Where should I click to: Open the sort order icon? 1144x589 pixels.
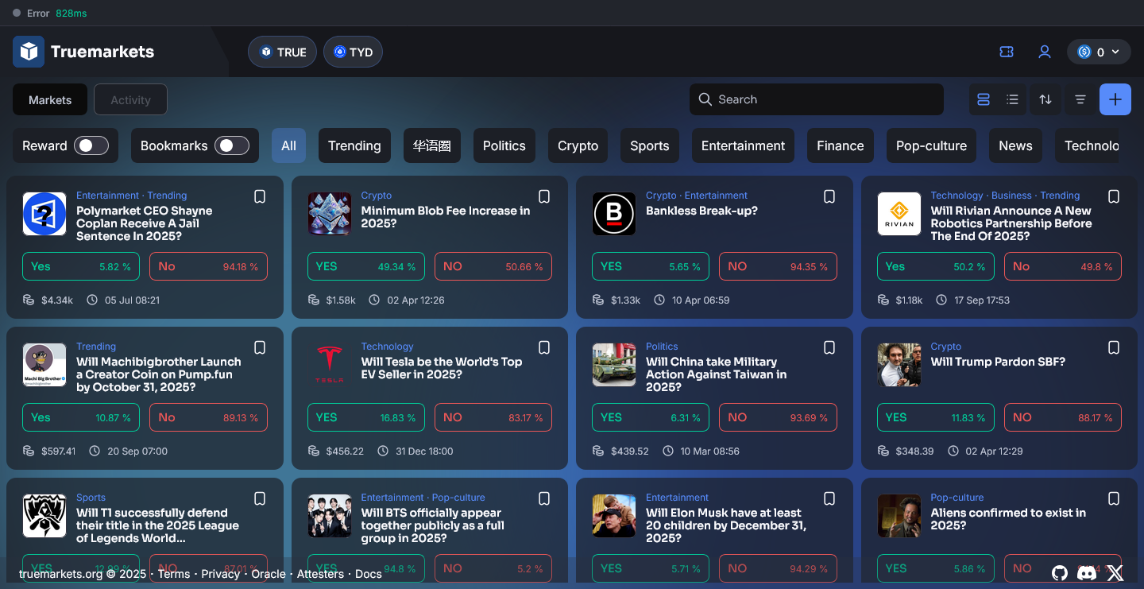point(1045,99)
